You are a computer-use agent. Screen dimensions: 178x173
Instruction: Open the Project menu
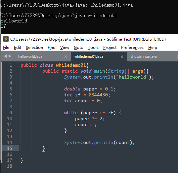(110, 48)
